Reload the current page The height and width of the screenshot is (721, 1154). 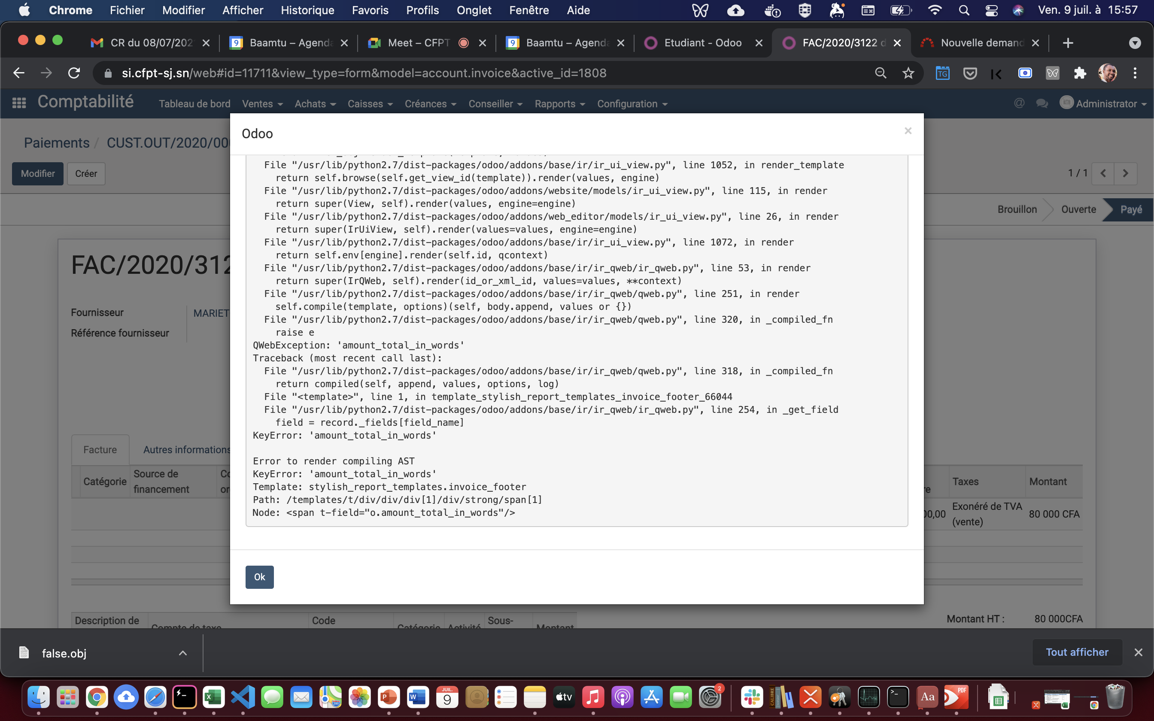click(x=74, y=73)
